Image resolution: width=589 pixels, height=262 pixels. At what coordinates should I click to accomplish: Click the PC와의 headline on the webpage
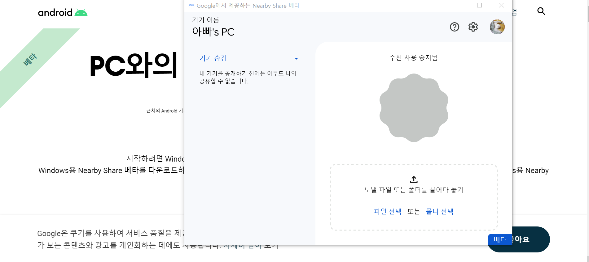[133, 65]
